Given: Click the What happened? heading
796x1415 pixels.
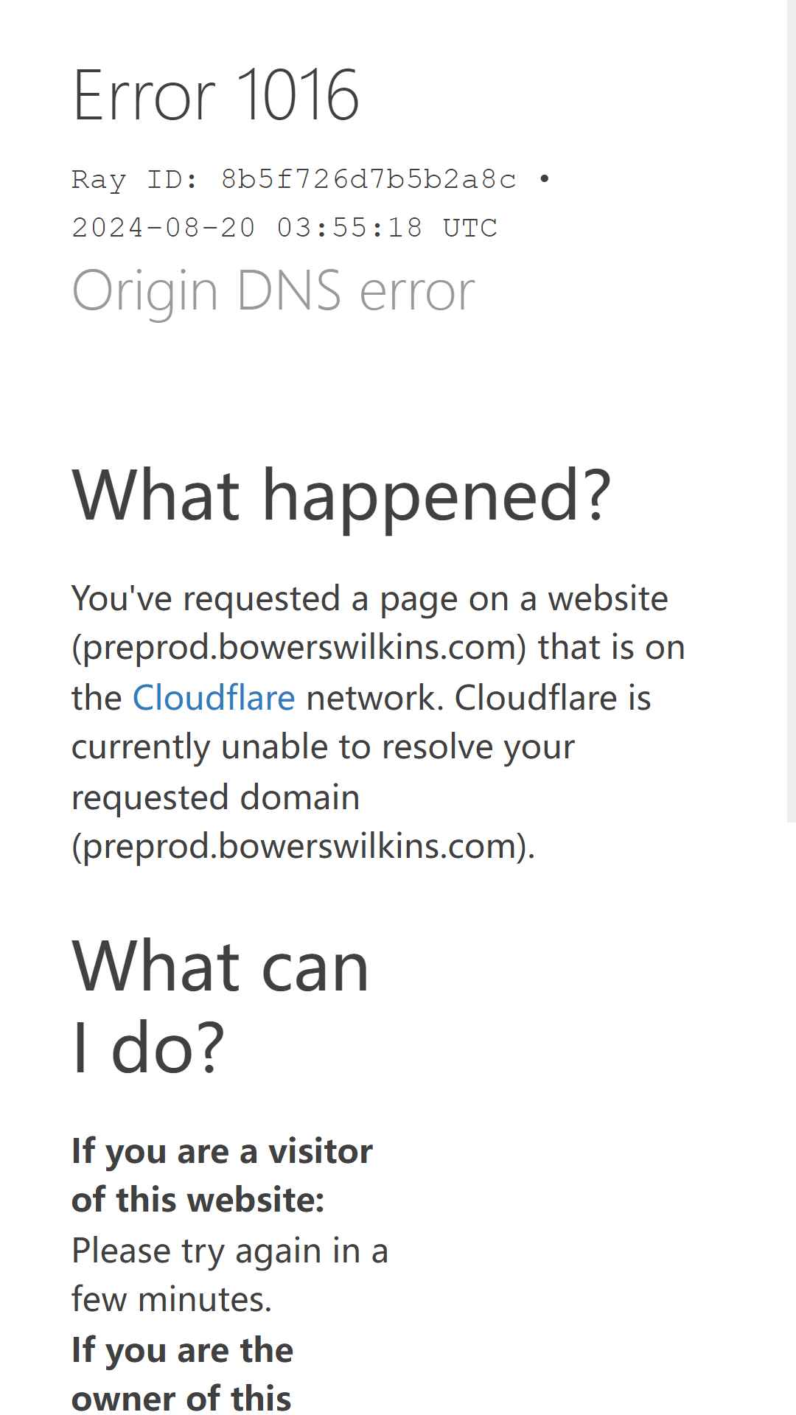Looking at the screenshot, I should [x=342, y=495].
